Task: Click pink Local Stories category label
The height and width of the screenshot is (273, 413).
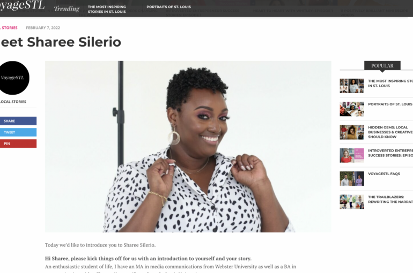Action: tap(9, 28)
